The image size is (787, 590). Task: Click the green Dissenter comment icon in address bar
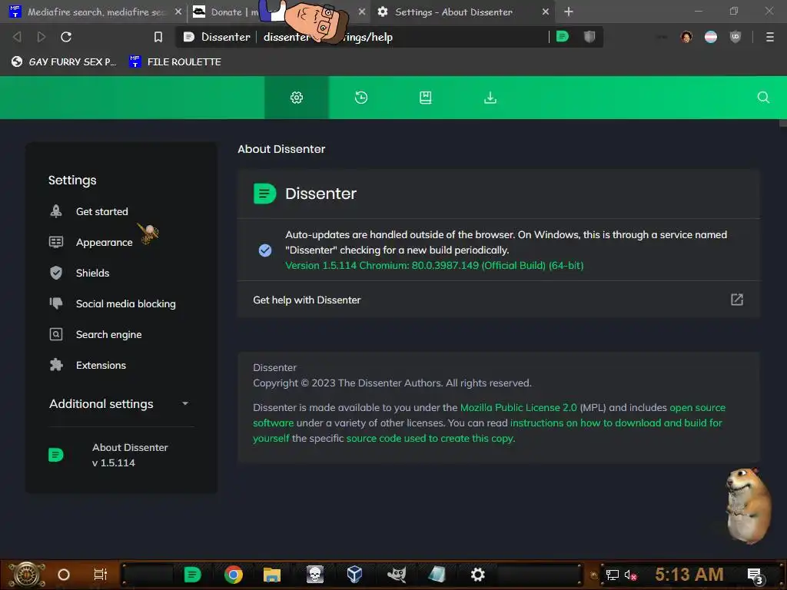tap(563, 36)
